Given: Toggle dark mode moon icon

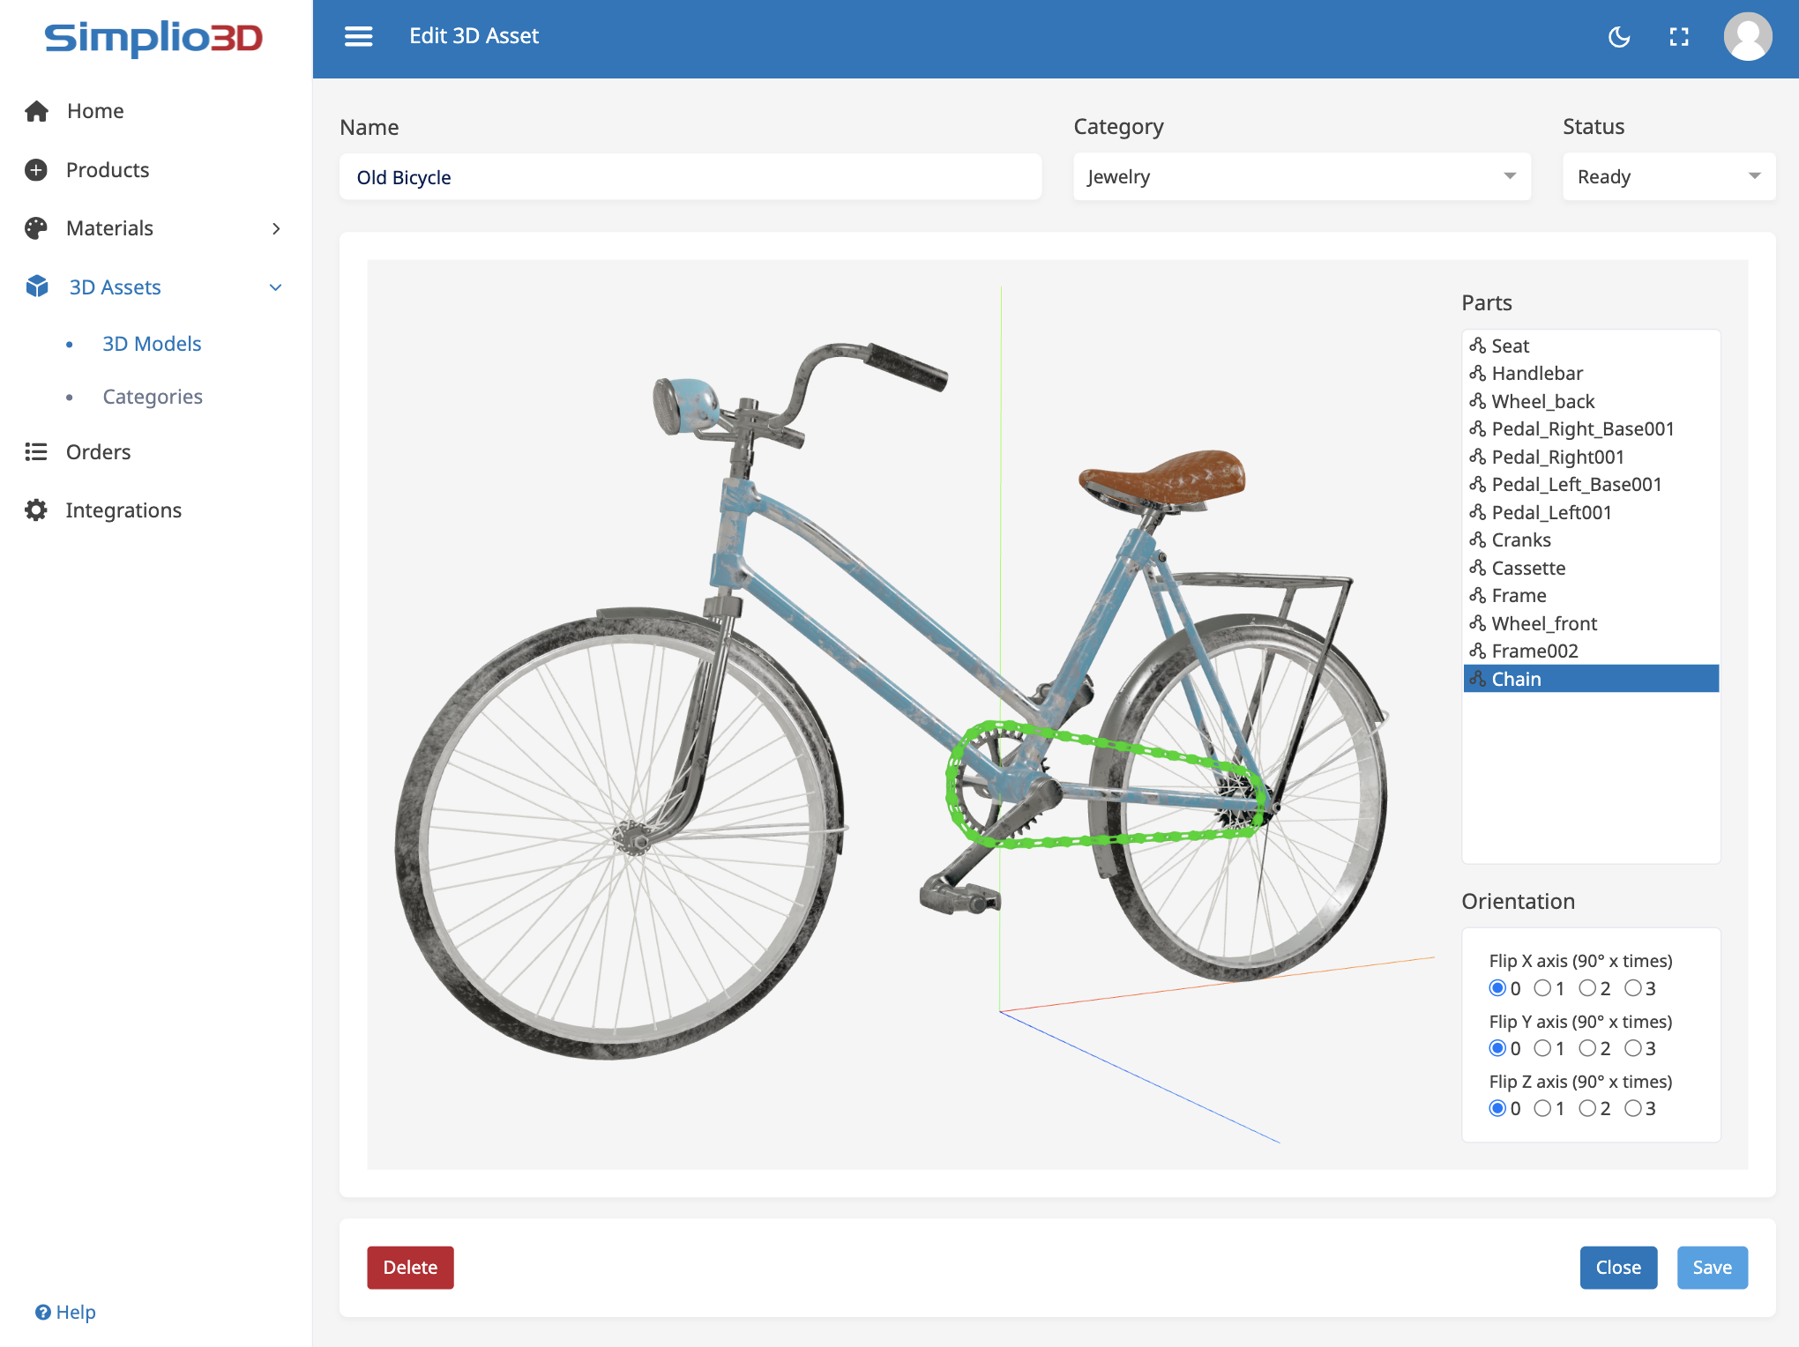Looking at the screenshot, I should pos(1619,37).
